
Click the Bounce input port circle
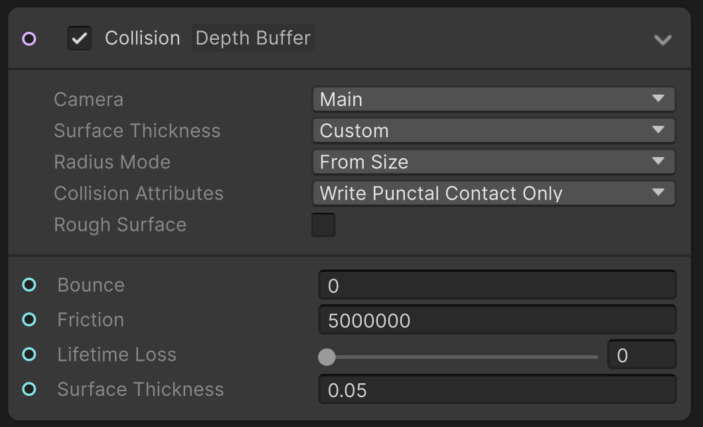pyautogui.click(x=29, y=285)
